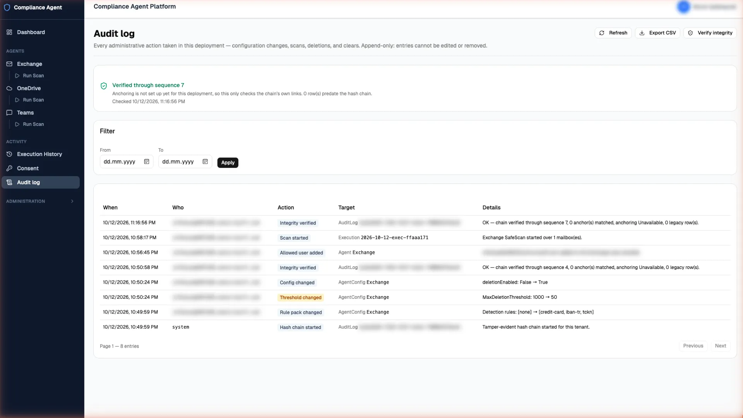The height and width of the screenshot is (418, 743).
Task: Click the play icon under Teams Run Scan
Action: (x=17, y=124)
